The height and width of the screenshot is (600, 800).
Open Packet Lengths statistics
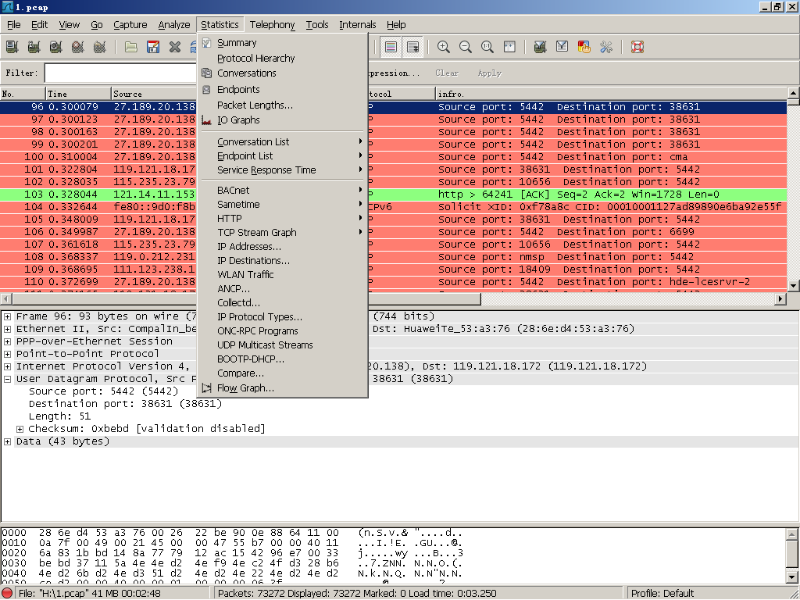pyautogui.click(x=282, y=105)
